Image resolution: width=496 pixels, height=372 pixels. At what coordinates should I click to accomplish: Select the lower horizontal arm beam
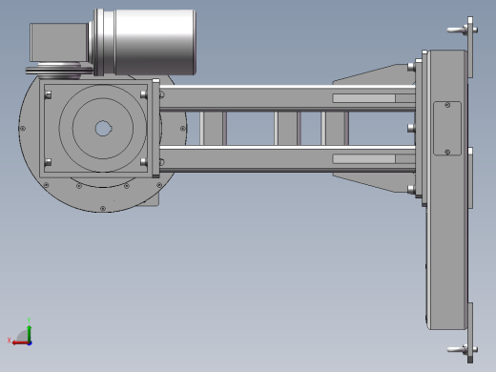click(287, 158)
